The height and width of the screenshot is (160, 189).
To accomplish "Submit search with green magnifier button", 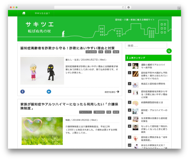I will point(169,51).
